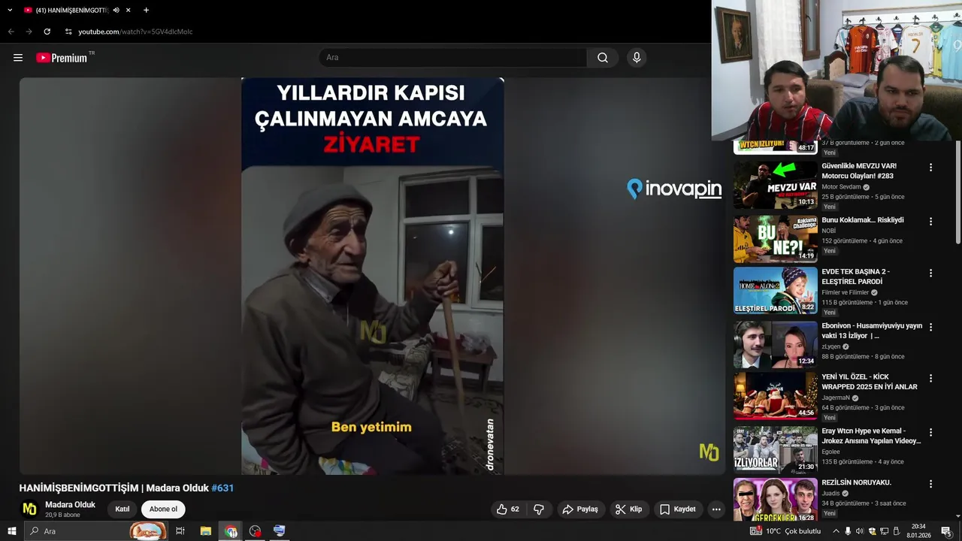Open Güvenlikle MEVZU VAR video thumbnail
This screenshot has height=541, width=962.
[776, 185]
